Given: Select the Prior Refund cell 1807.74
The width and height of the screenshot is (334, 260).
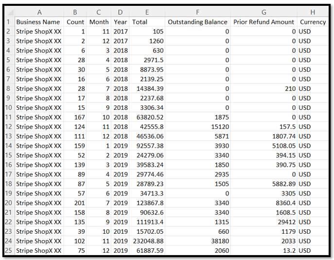Looking at the screenshot, I should point(264,136).
